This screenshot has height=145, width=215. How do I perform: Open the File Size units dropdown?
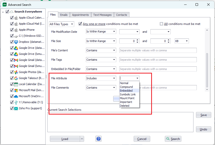click(x=182, y=41)
